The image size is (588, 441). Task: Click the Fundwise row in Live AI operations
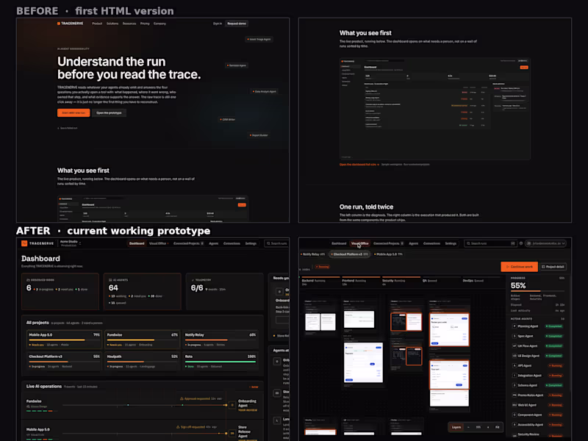pos(143,406)
